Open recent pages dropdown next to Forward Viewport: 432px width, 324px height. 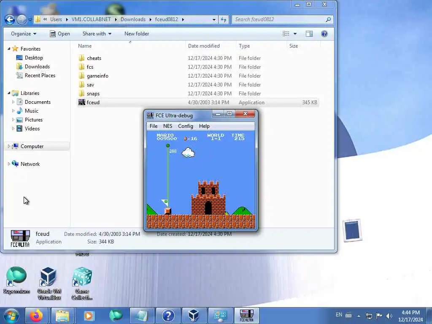coord(30,19)
